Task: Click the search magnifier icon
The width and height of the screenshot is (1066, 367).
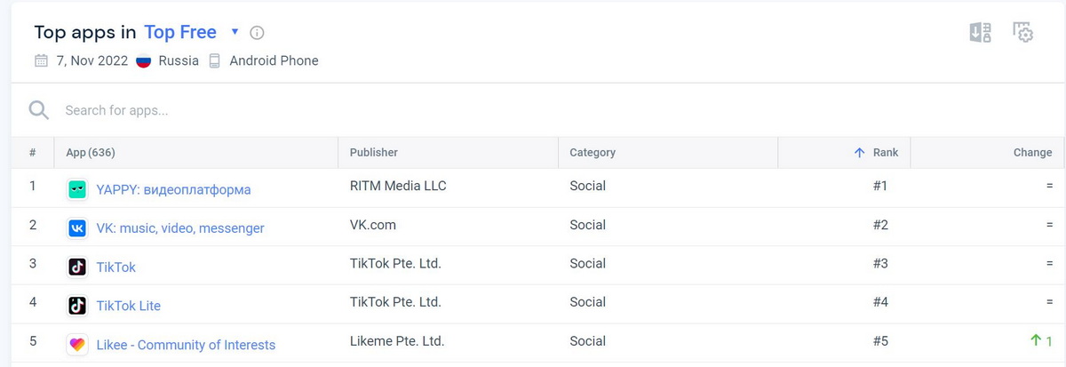Action: point(38,110)
